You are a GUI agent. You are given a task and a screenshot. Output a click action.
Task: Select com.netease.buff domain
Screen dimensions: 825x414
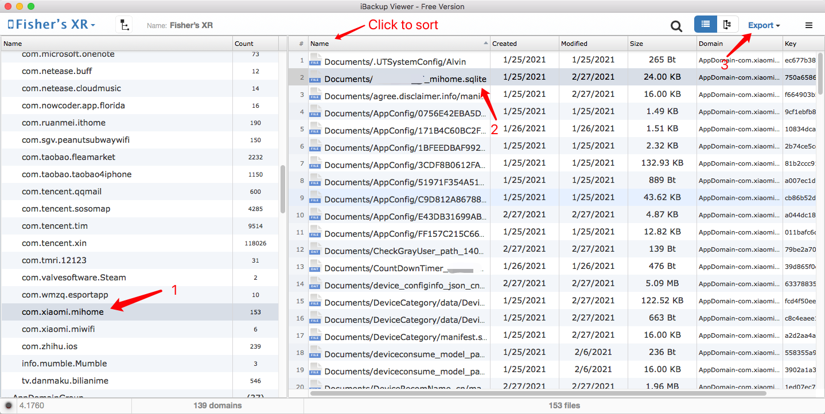[x=140, y=71]
